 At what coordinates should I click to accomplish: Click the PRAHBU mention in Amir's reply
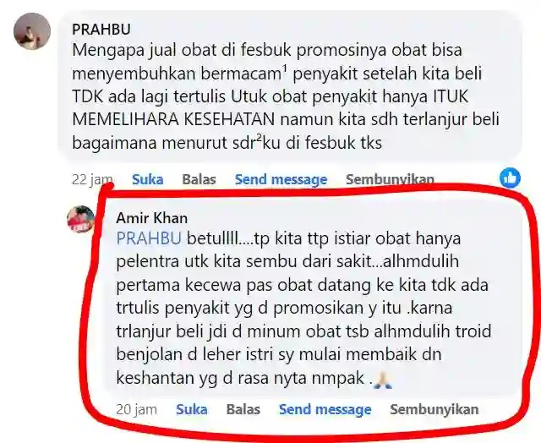click(149, 238)
